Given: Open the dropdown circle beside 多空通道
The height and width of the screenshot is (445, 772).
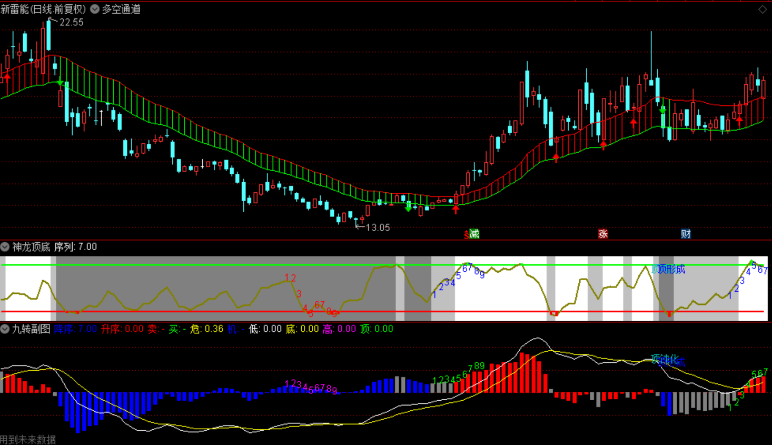Looking at the screenshot, I should pyautogui.click(x=95, y=9).
